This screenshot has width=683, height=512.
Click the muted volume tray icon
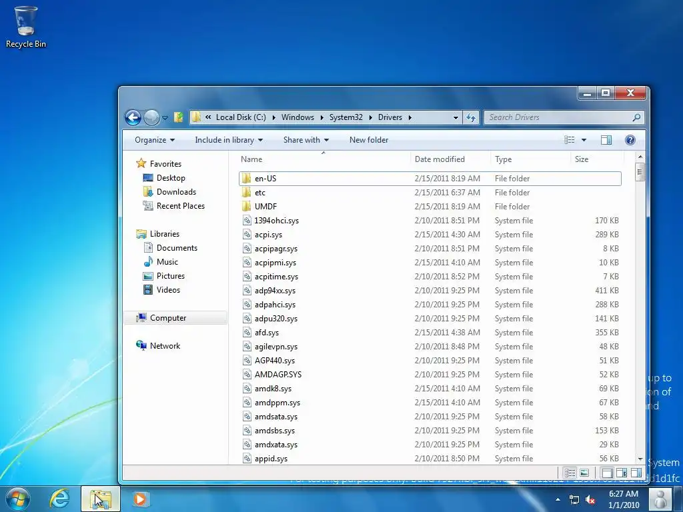tap(591, 499)
